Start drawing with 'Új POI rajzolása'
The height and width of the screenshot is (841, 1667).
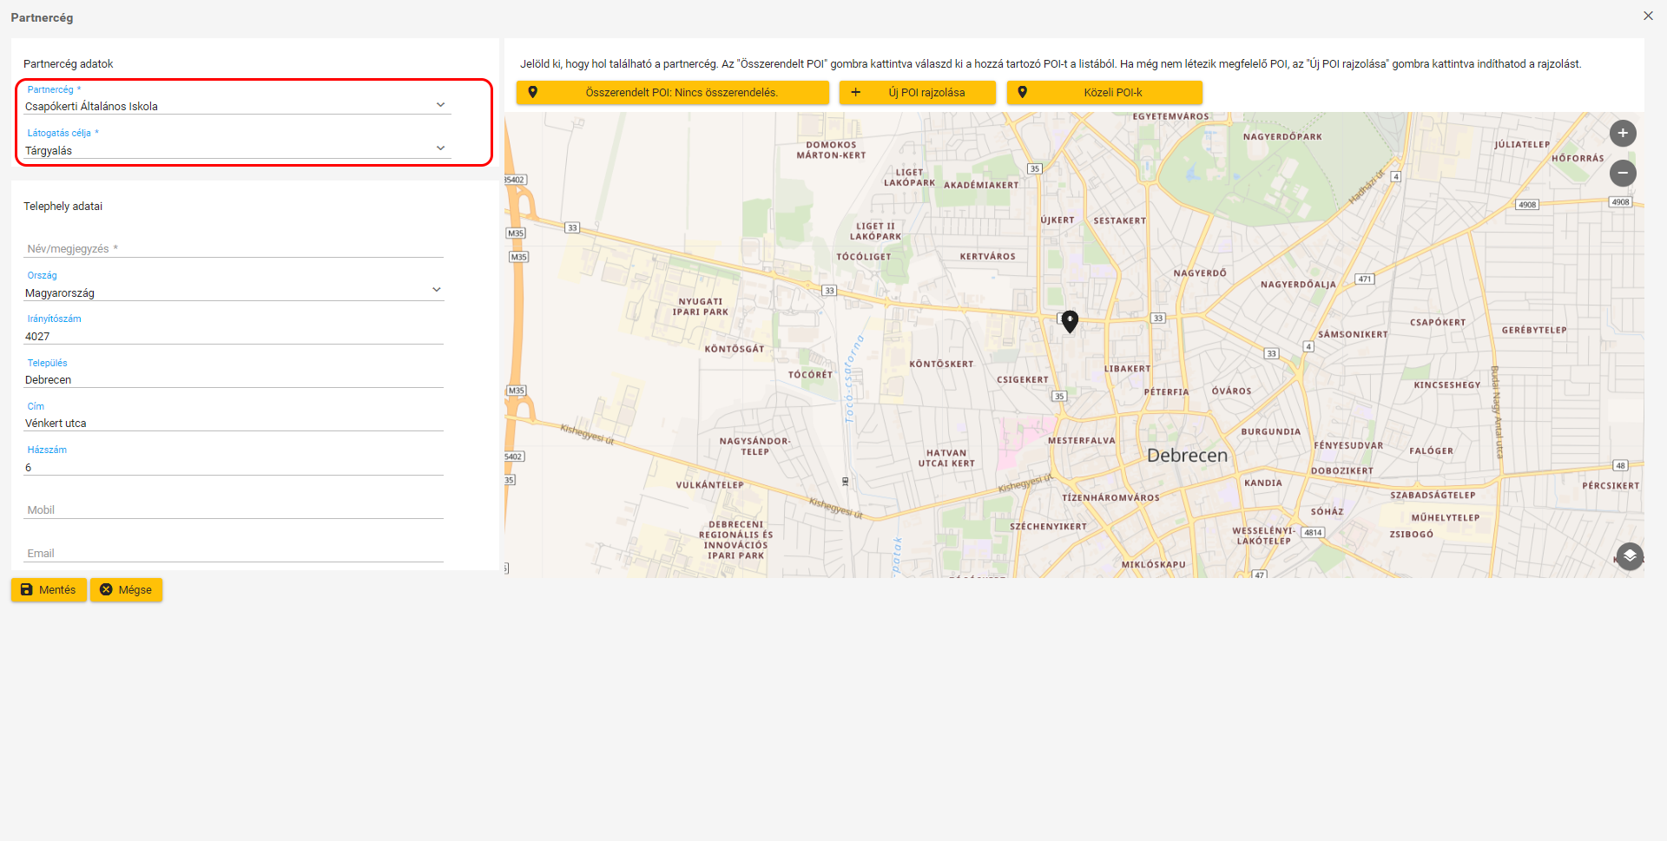pyautogui.click(x=917, y=93)
